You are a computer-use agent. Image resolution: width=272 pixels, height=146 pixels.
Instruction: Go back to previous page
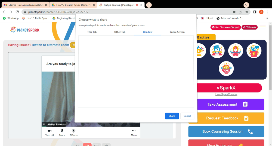4,12
